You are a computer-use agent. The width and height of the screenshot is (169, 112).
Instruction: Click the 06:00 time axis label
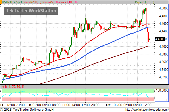pos(128,105)
